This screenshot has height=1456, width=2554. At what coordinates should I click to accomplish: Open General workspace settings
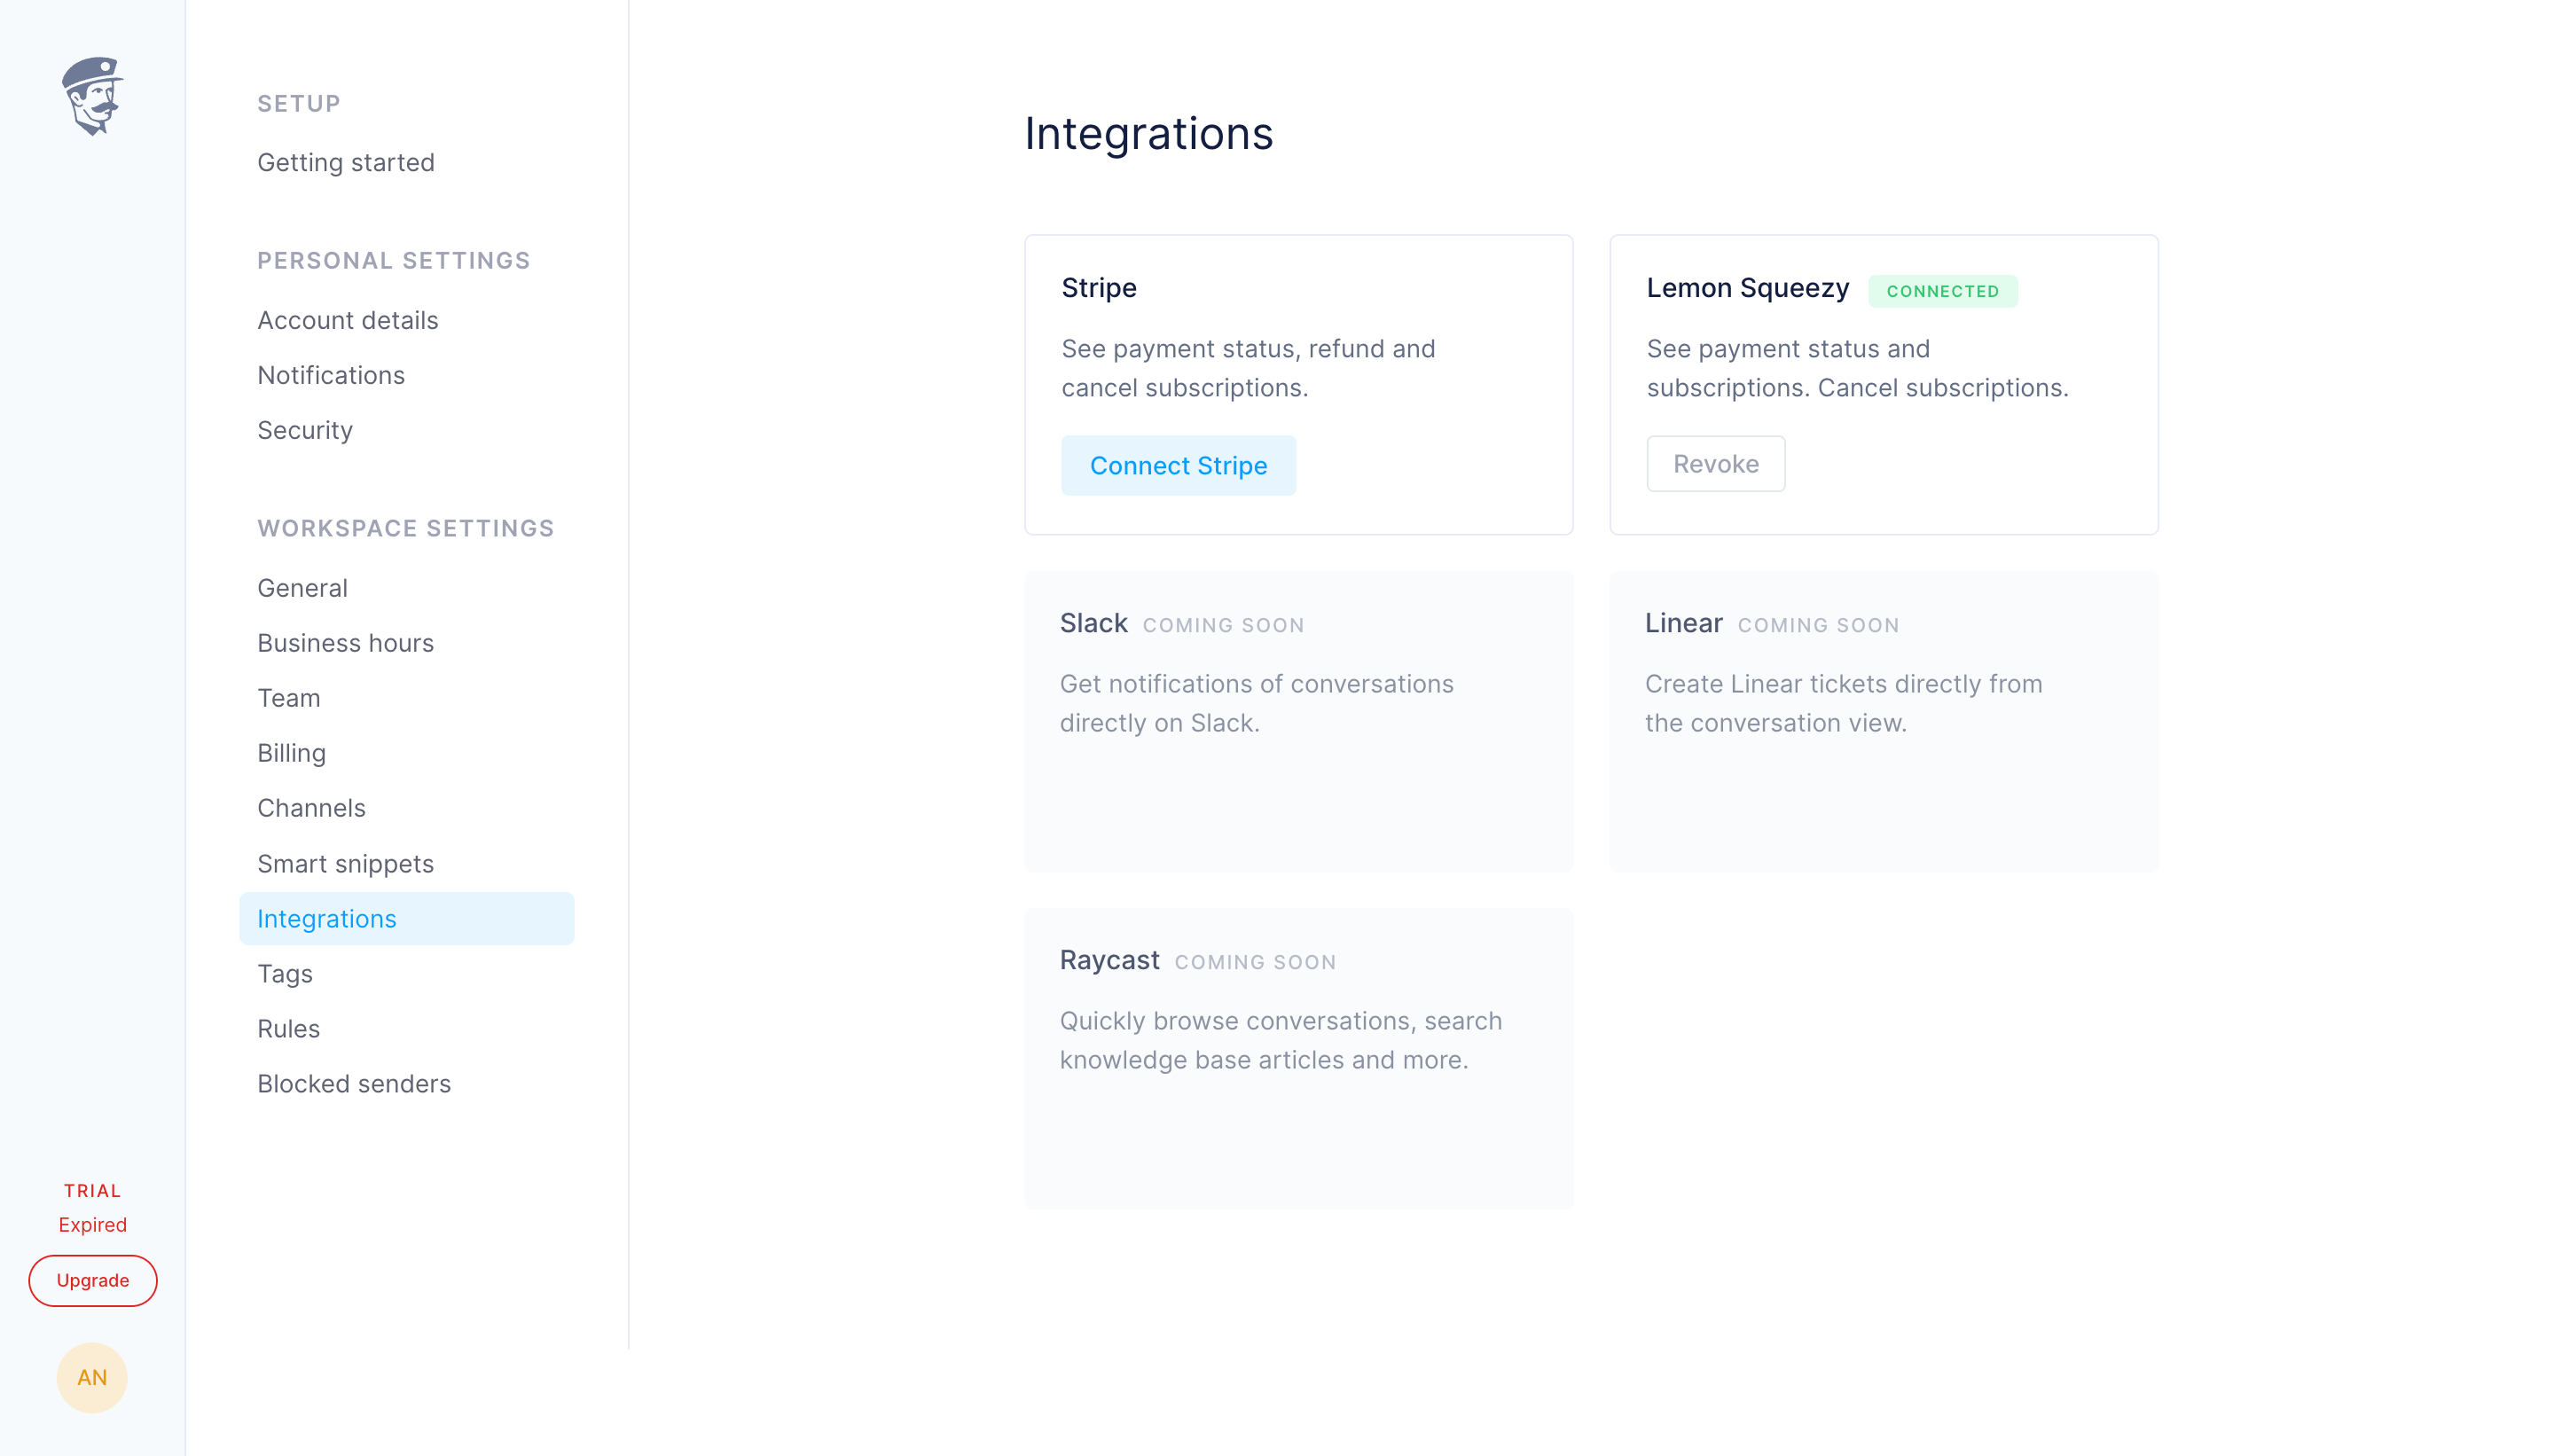click(302, 589)
